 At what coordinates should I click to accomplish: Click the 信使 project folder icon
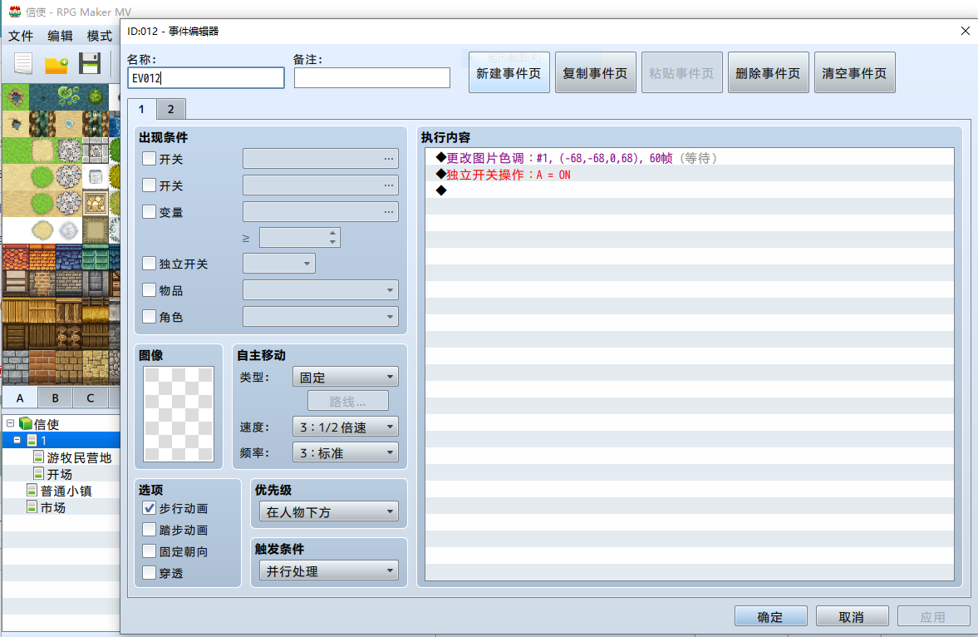tap(26, 423)
